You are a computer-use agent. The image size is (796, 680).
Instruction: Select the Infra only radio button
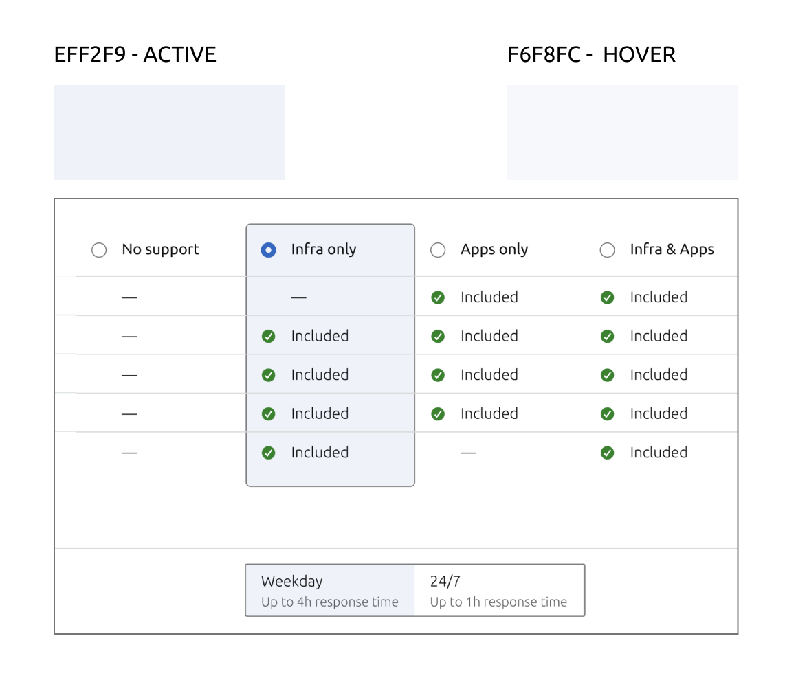[x=269, y=250]
